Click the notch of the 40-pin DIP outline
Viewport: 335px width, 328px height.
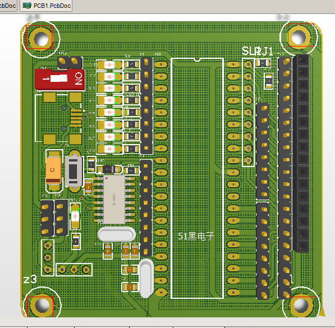[x=197, y=60]
